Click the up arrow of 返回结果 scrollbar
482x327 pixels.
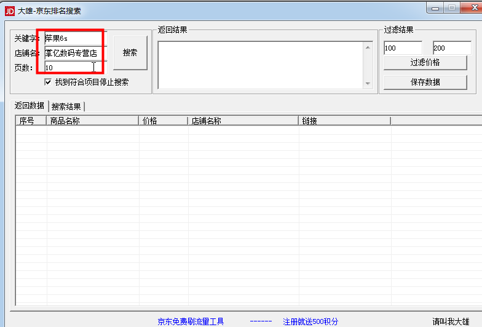(368, 47)
